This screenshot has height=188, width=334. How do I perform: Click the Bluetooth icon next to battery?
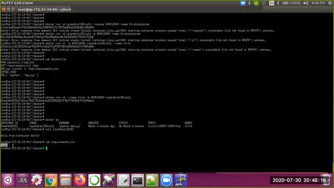point(278,3)
